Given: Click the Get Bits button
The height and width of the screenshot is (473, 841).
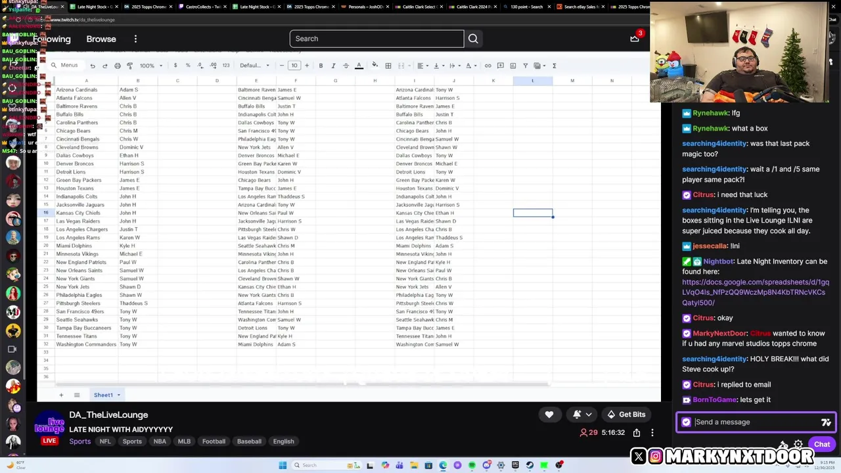Looking at the screenshot, I should (626, 415).
